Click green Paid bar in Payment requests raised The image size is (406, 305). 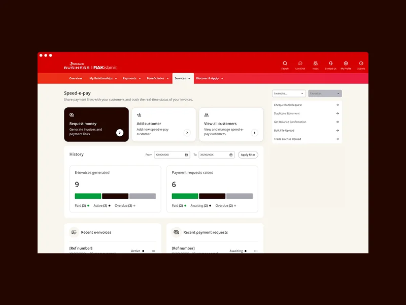point(185,196)
